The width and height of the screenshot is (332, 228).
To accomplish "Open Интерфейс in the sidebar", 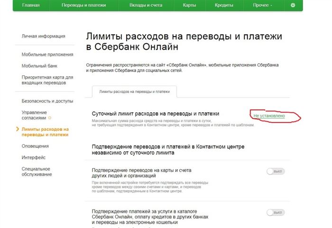I will (x=34, y=157).
